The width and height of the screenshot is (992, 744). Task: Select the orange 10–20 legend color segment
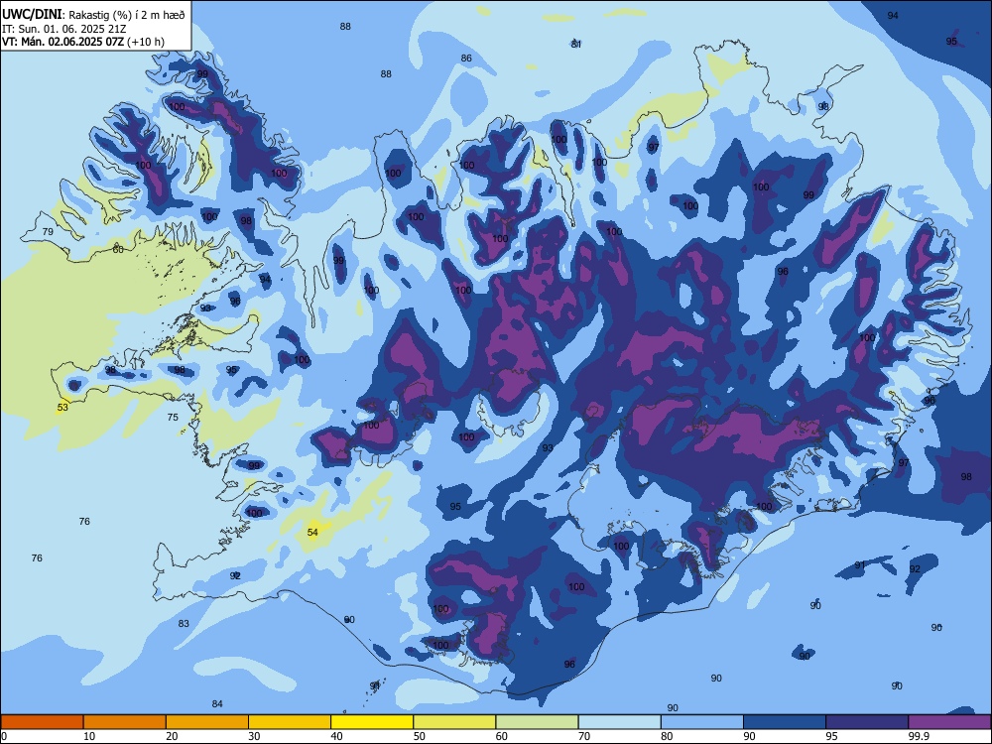tap(125, 722)
